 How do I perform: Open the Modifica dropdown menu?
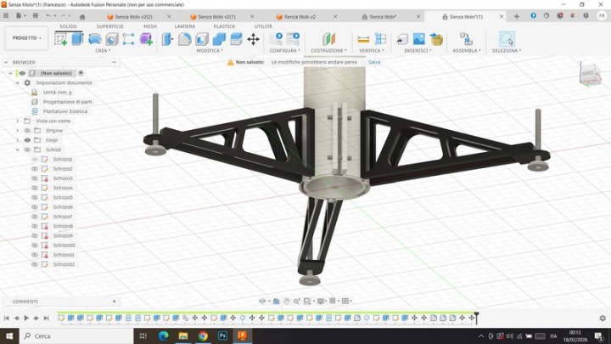point(210,51)
